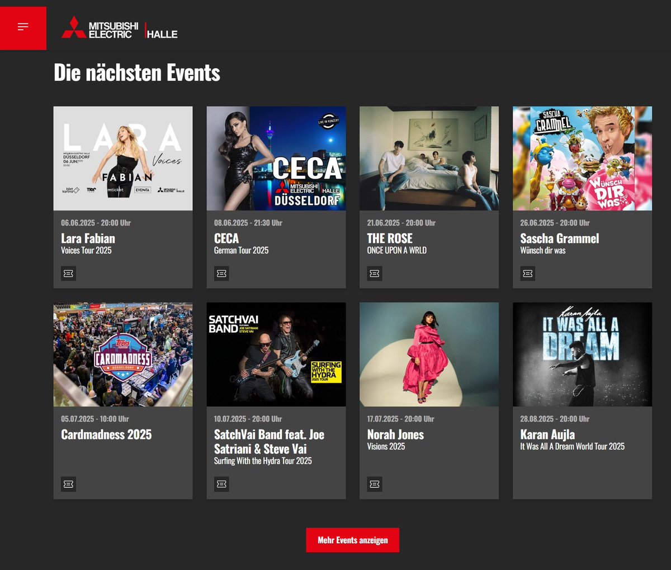
Task: Click the date 08.06.2025 - 21:30 Uhr
Action: (248, 223)
